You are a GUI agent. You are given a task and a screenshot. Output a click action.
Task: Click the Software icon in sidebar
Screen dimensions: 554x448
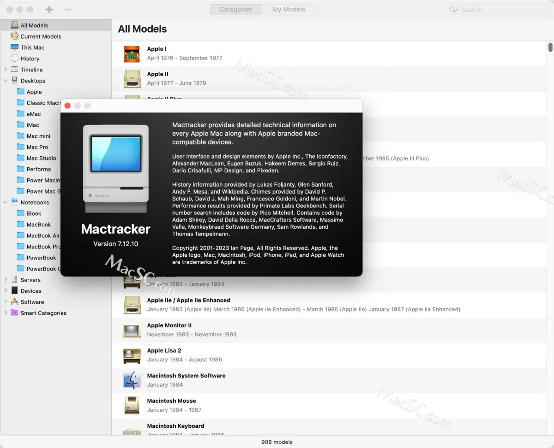[x=14, y=302]
